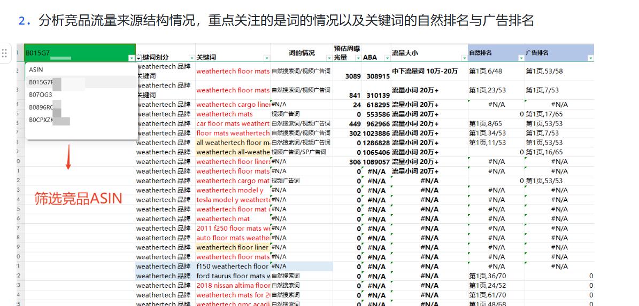Select keyword cell f150 weathertech floor
639x306 pixels.
coord(233,266)
